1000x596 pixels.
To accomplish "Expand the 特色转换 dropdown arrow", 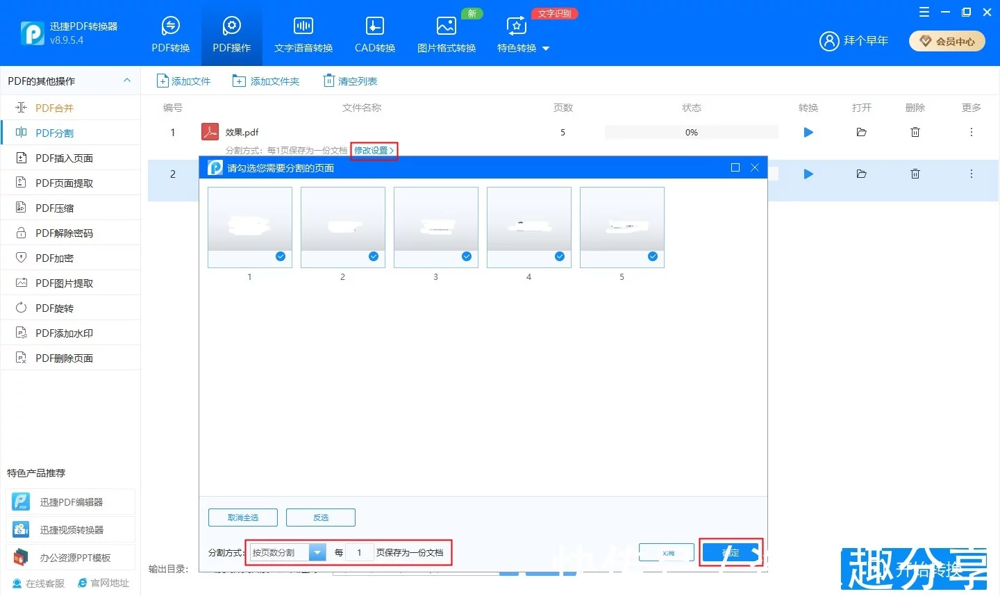I will (x=546, y=49).
